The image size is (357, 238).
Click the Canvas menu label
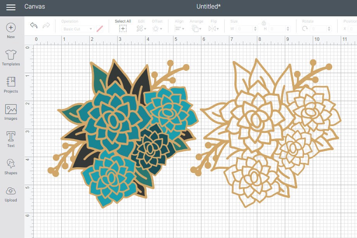[x=35, y=6]
